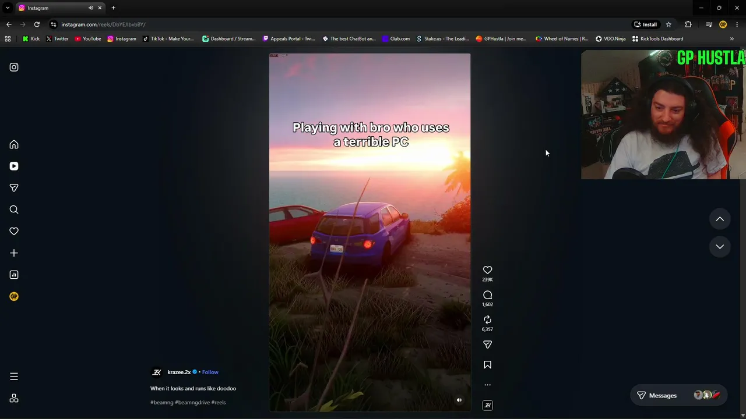The image size is (746, 419).
Task: Like the reel with the heart icon
Action: click(x=488, y=270)
